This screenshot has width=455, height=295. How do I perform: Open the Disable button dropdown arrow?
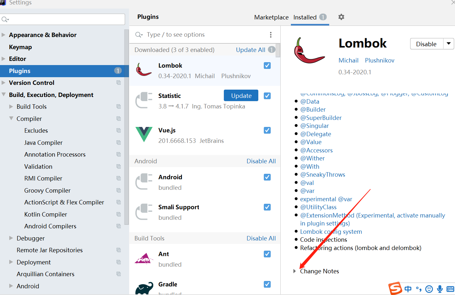click(x=449, y=44)
